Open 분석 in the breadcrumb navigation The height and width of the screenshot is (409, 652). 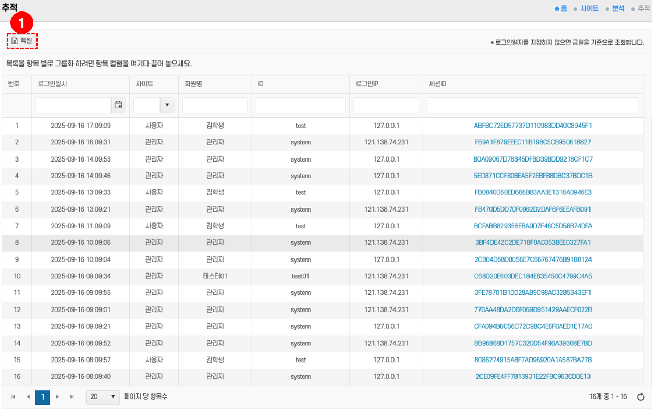pyautogui.click(x=618, y=9)
